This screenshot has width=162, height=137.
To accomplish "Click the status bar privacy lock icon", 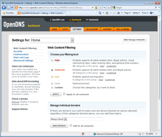I will coord(140,134).
